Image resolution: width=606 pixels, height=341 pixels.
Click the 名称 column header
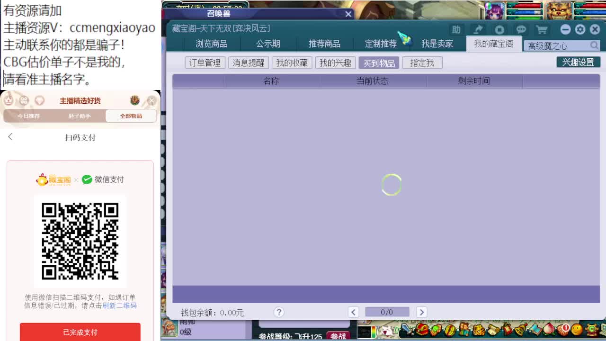pyautogui.click(x=271, y=81)
